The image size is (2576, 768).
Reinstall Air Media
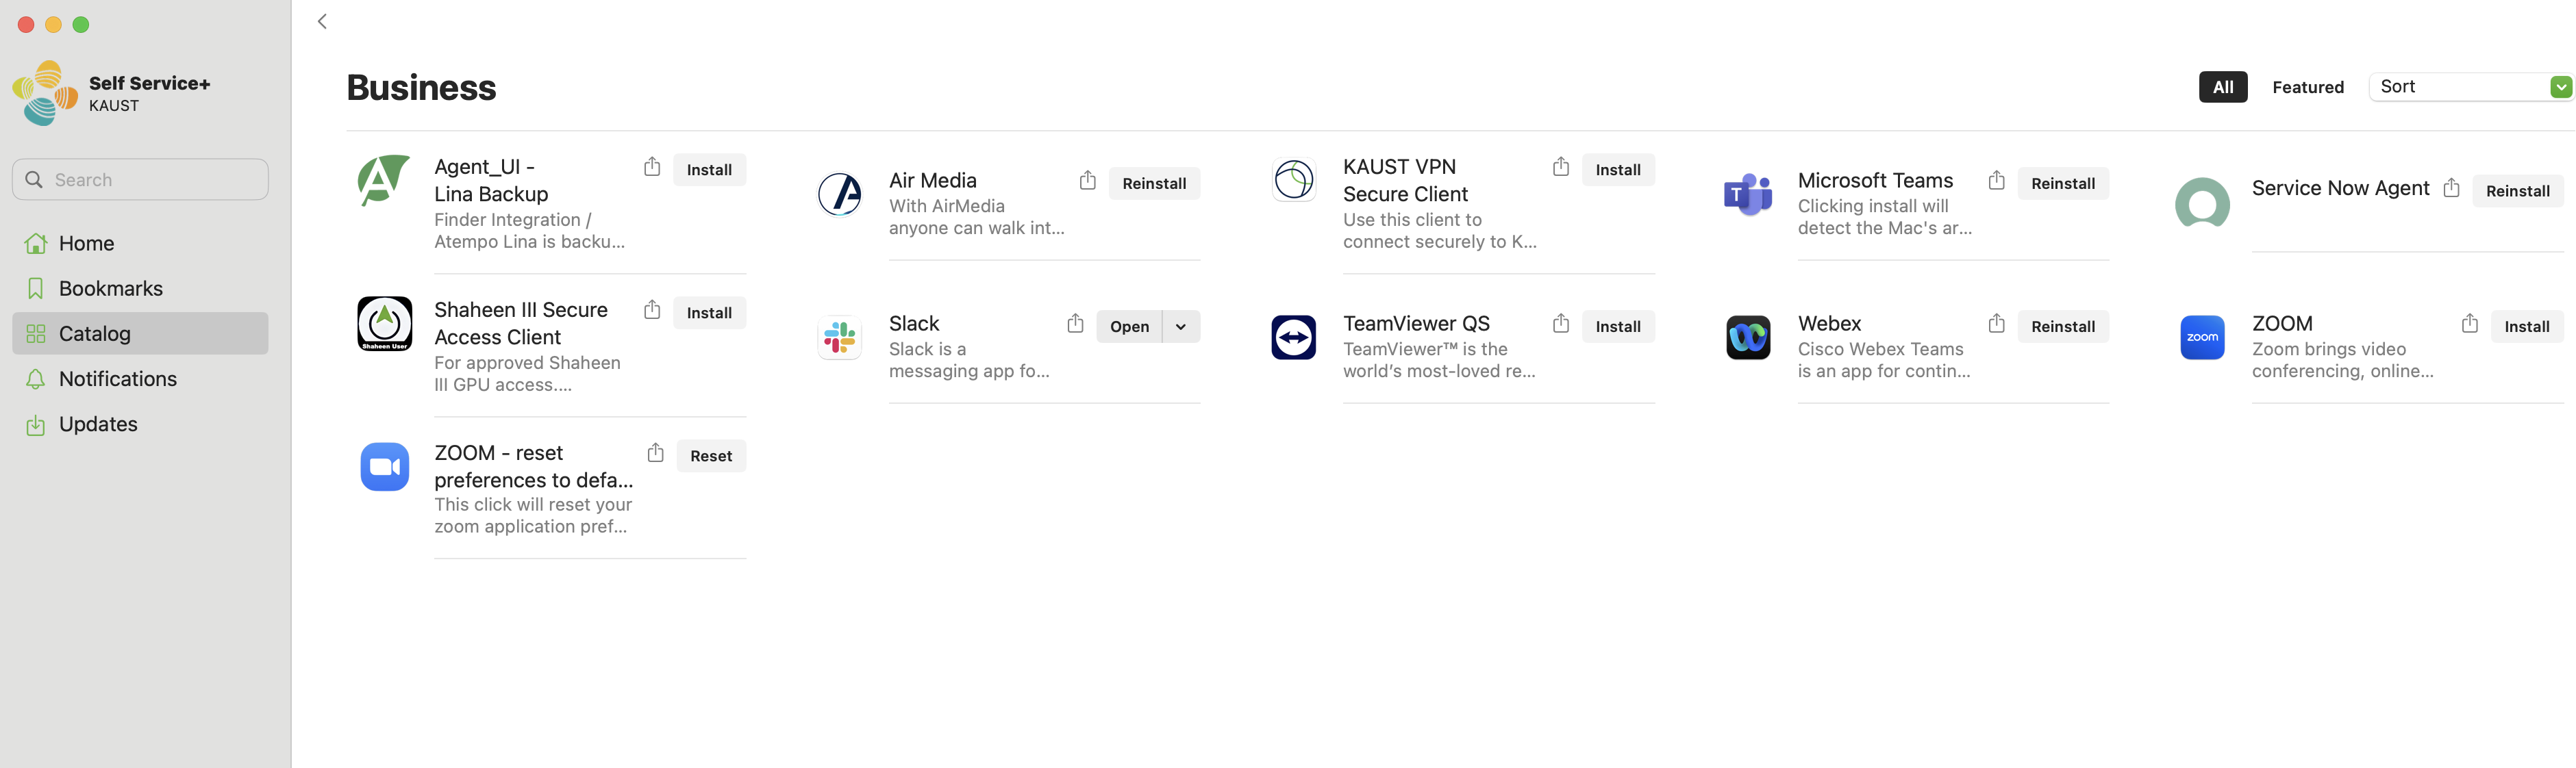(x=1154, y=184)
